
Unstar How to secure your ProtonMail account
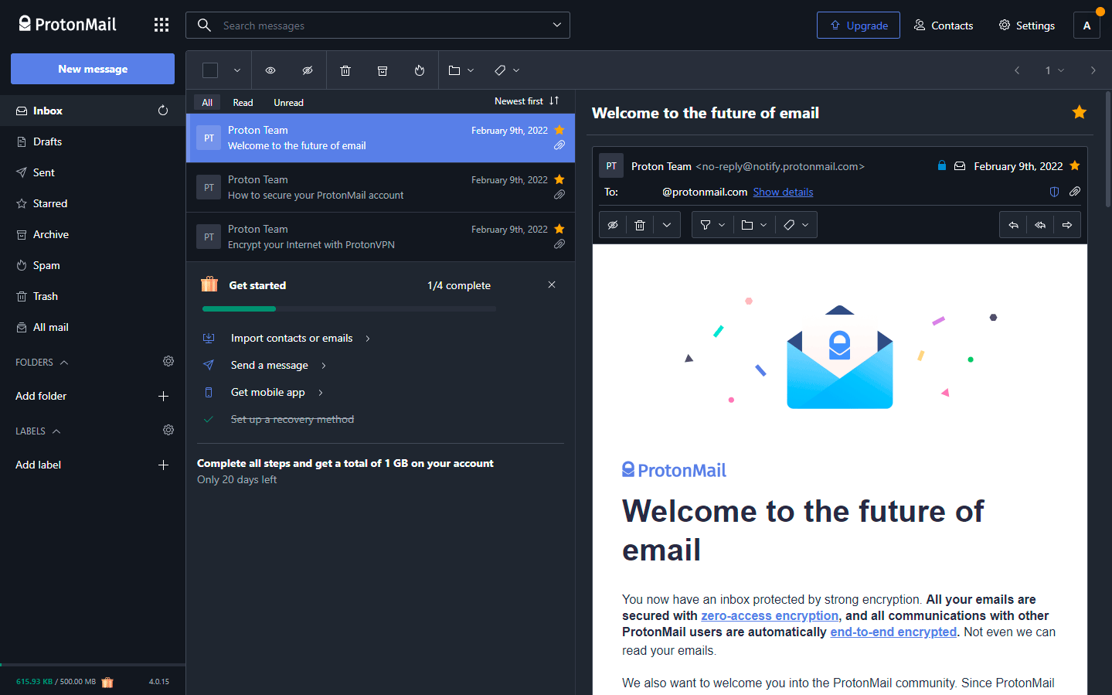coord(559,179)
